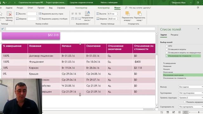
Task: Switch to Задачи tab in field list
Action: tap(164, 35)
